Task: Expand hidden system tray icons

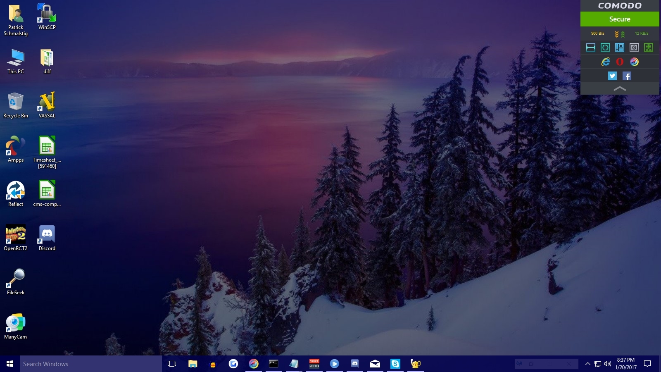Action: click(x=587, y=364)
